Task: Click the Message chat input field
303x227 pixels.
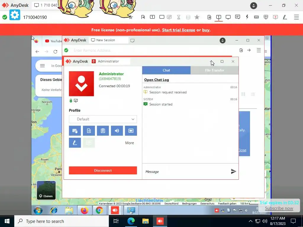Action: (x=186, y=172)
